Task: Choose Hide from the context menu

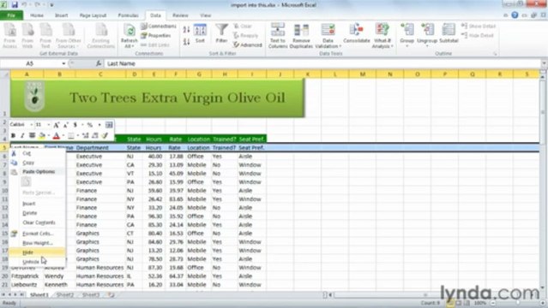Action: pyautogui.click(x=37, y=252)
